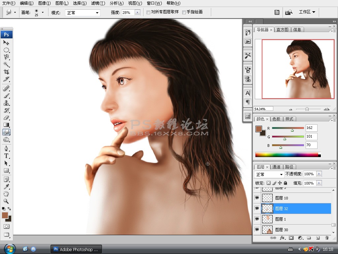Reset to default foreground and background colors
338x254 pixels.
(x=3, y=209)
